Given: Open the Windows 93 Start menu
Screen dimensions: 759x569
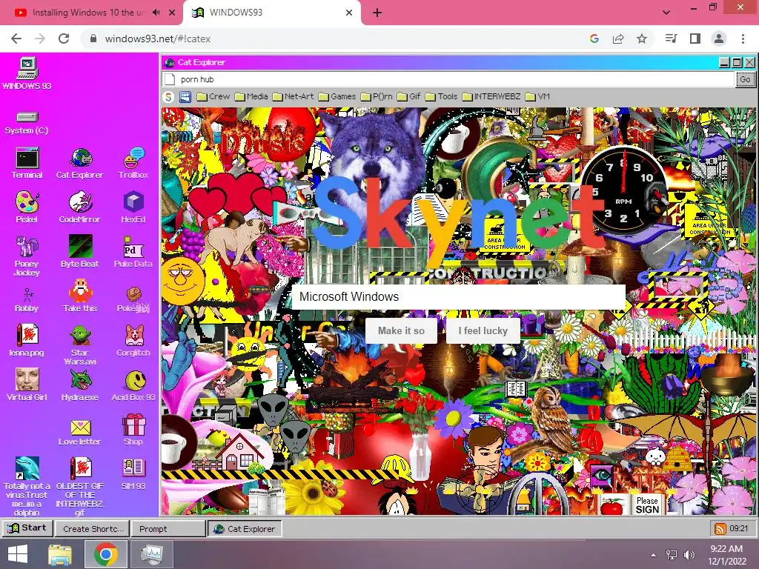Looking at the screenshot, I should tap(27, 528).
